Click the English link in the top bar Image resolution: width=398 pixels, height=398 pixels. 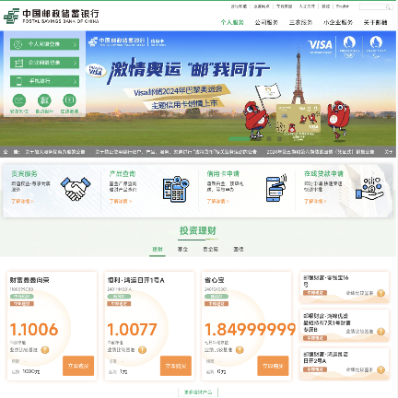pyautogui.click(x=343, y=6)
